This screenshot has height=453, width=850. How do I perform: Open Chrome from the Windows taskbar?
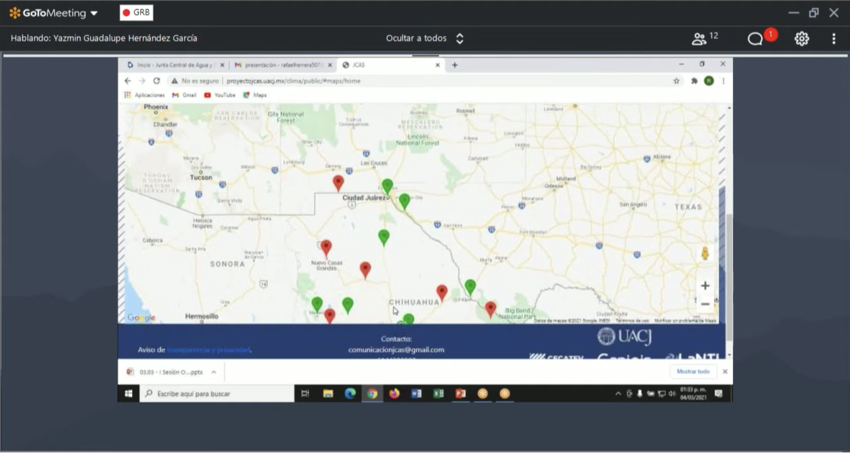pyautogui.click(x=372, y=394)
